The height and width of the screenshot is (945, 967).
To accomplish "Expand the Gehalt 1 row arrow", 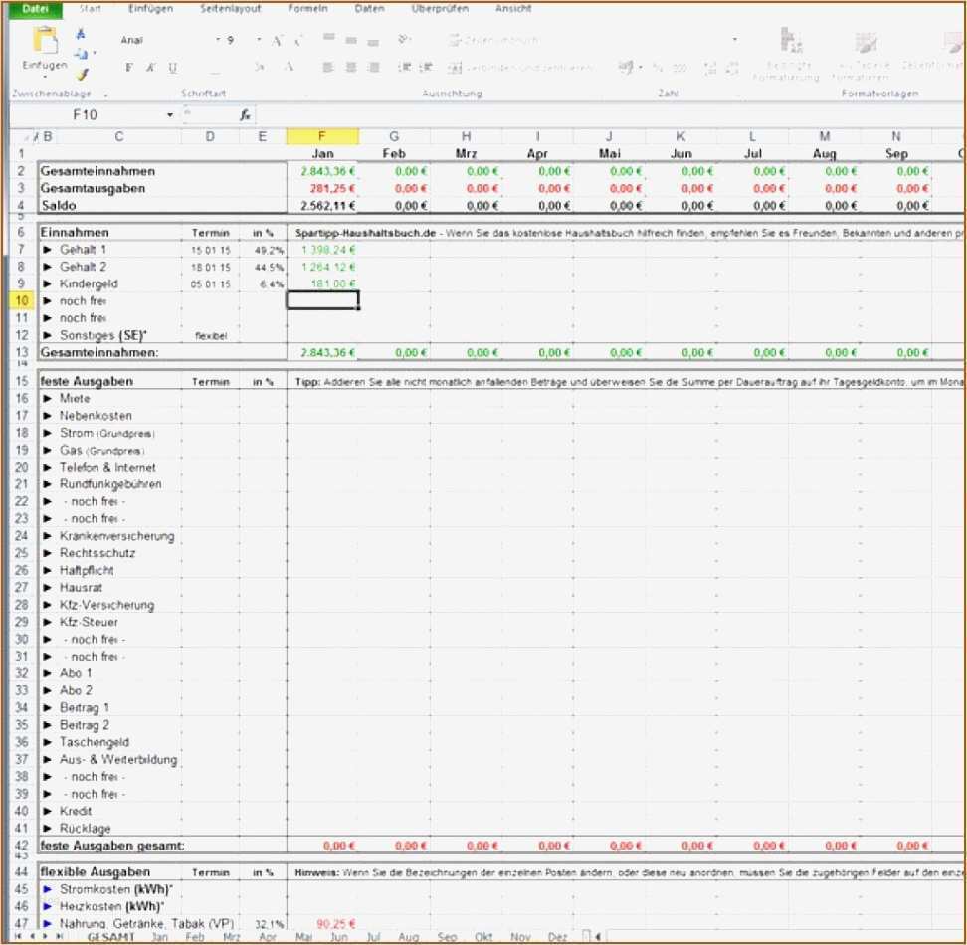I will 47,250.
